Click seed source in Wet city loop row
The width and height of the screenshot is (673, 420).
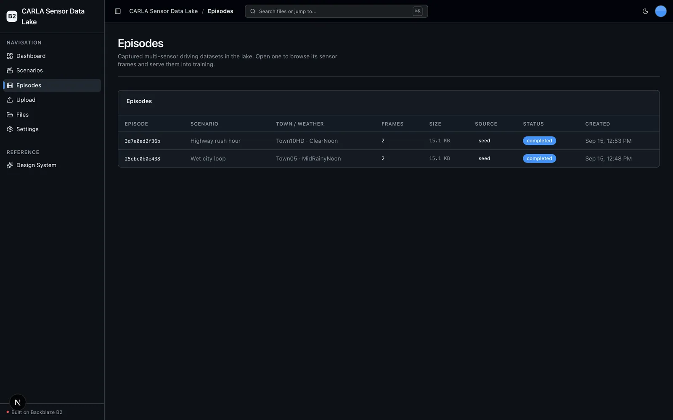(x=484, y=158)
